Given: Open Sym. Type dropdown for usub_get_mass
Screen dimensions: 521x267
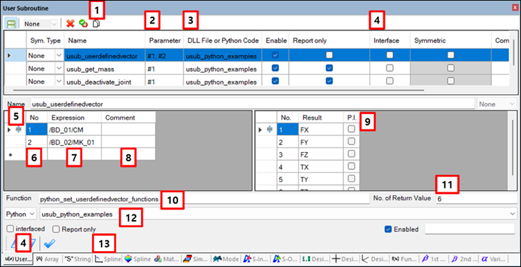Looking at the screenshot, I should point(58,68).
